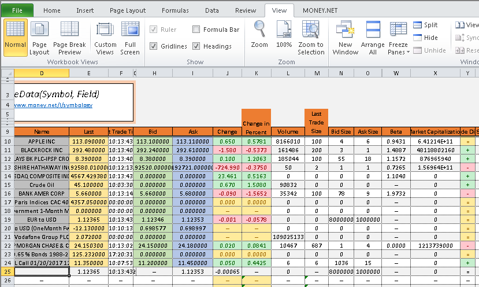The height and width of the screenshot is (287, 479).
Task: Click the Last Trade Size header
Action: [x=316, y=123]
